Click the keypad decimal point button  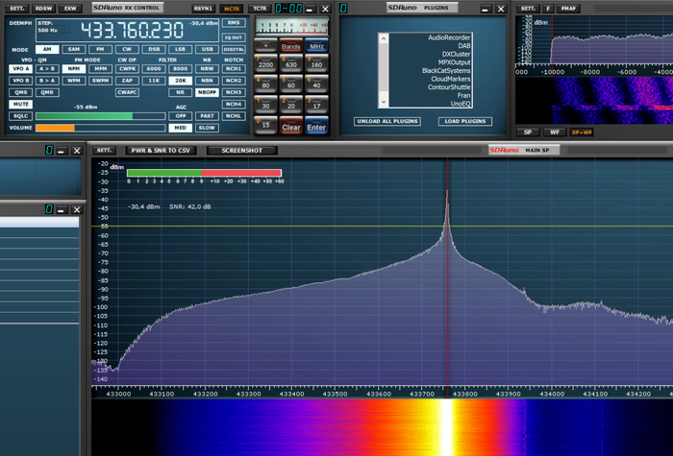[x=265, y=44]
